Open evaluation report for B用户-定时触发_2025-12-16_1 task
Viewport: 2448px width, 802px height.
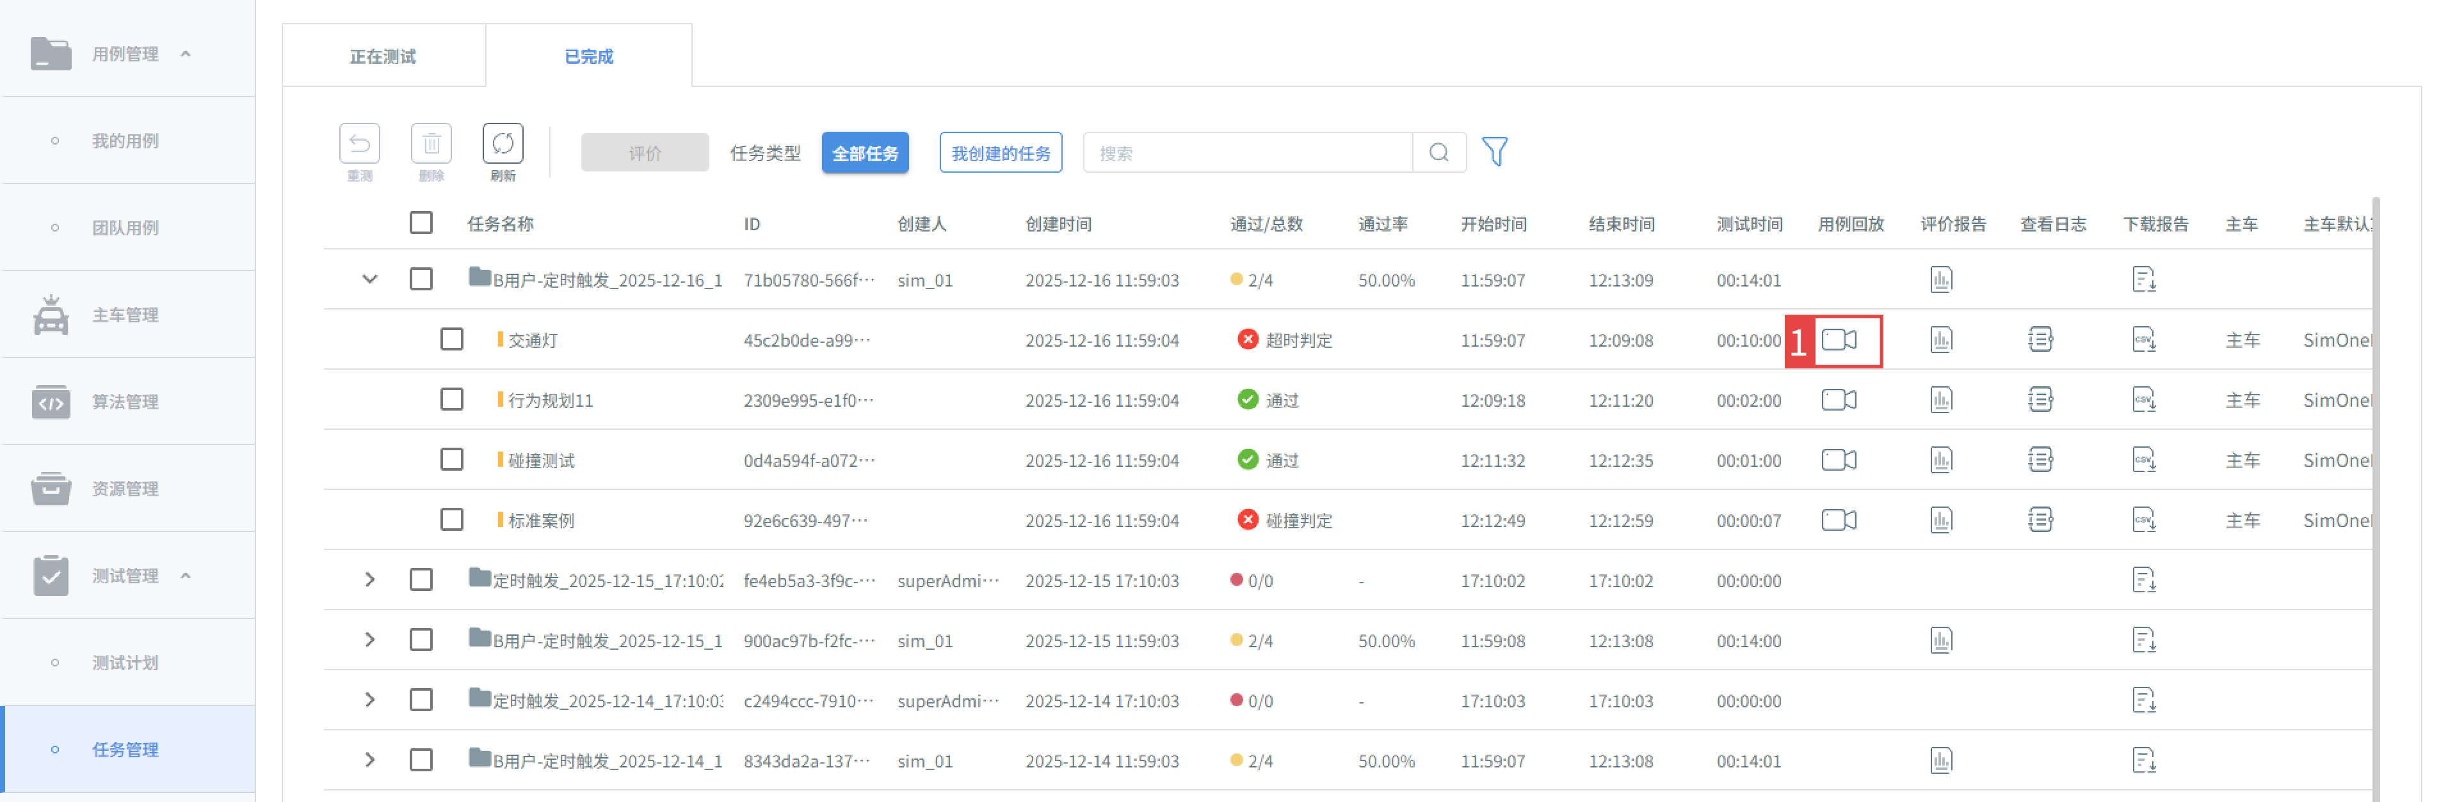[1942, 280]
